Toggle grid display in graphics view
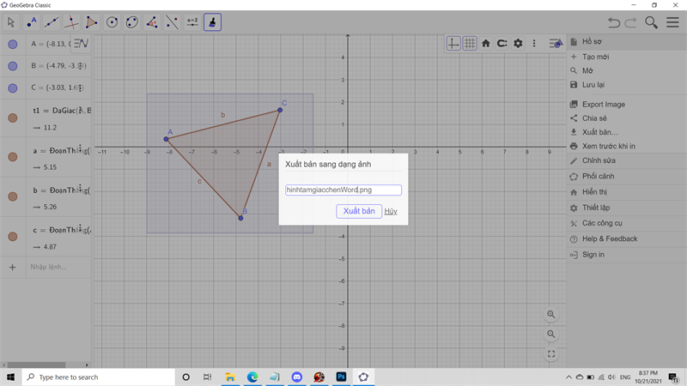Image resolution: width=687 pixels, height=386 pixels. click(470, 43)
